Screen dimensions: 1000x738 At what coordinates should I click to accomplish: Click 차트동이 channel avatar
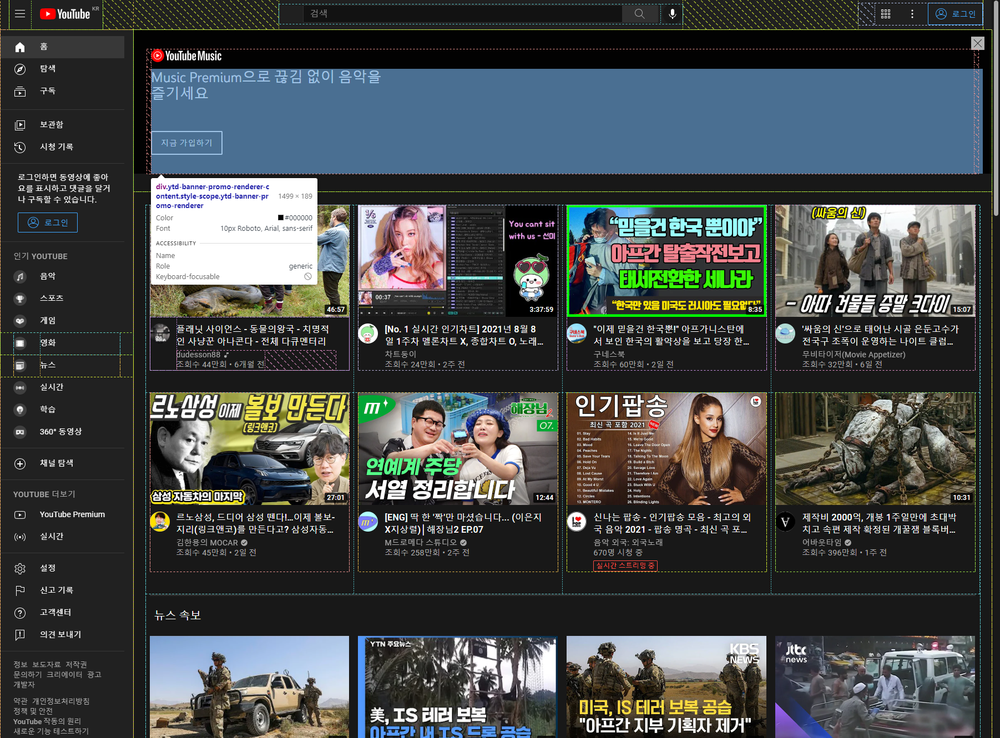(x=368, y=333)
